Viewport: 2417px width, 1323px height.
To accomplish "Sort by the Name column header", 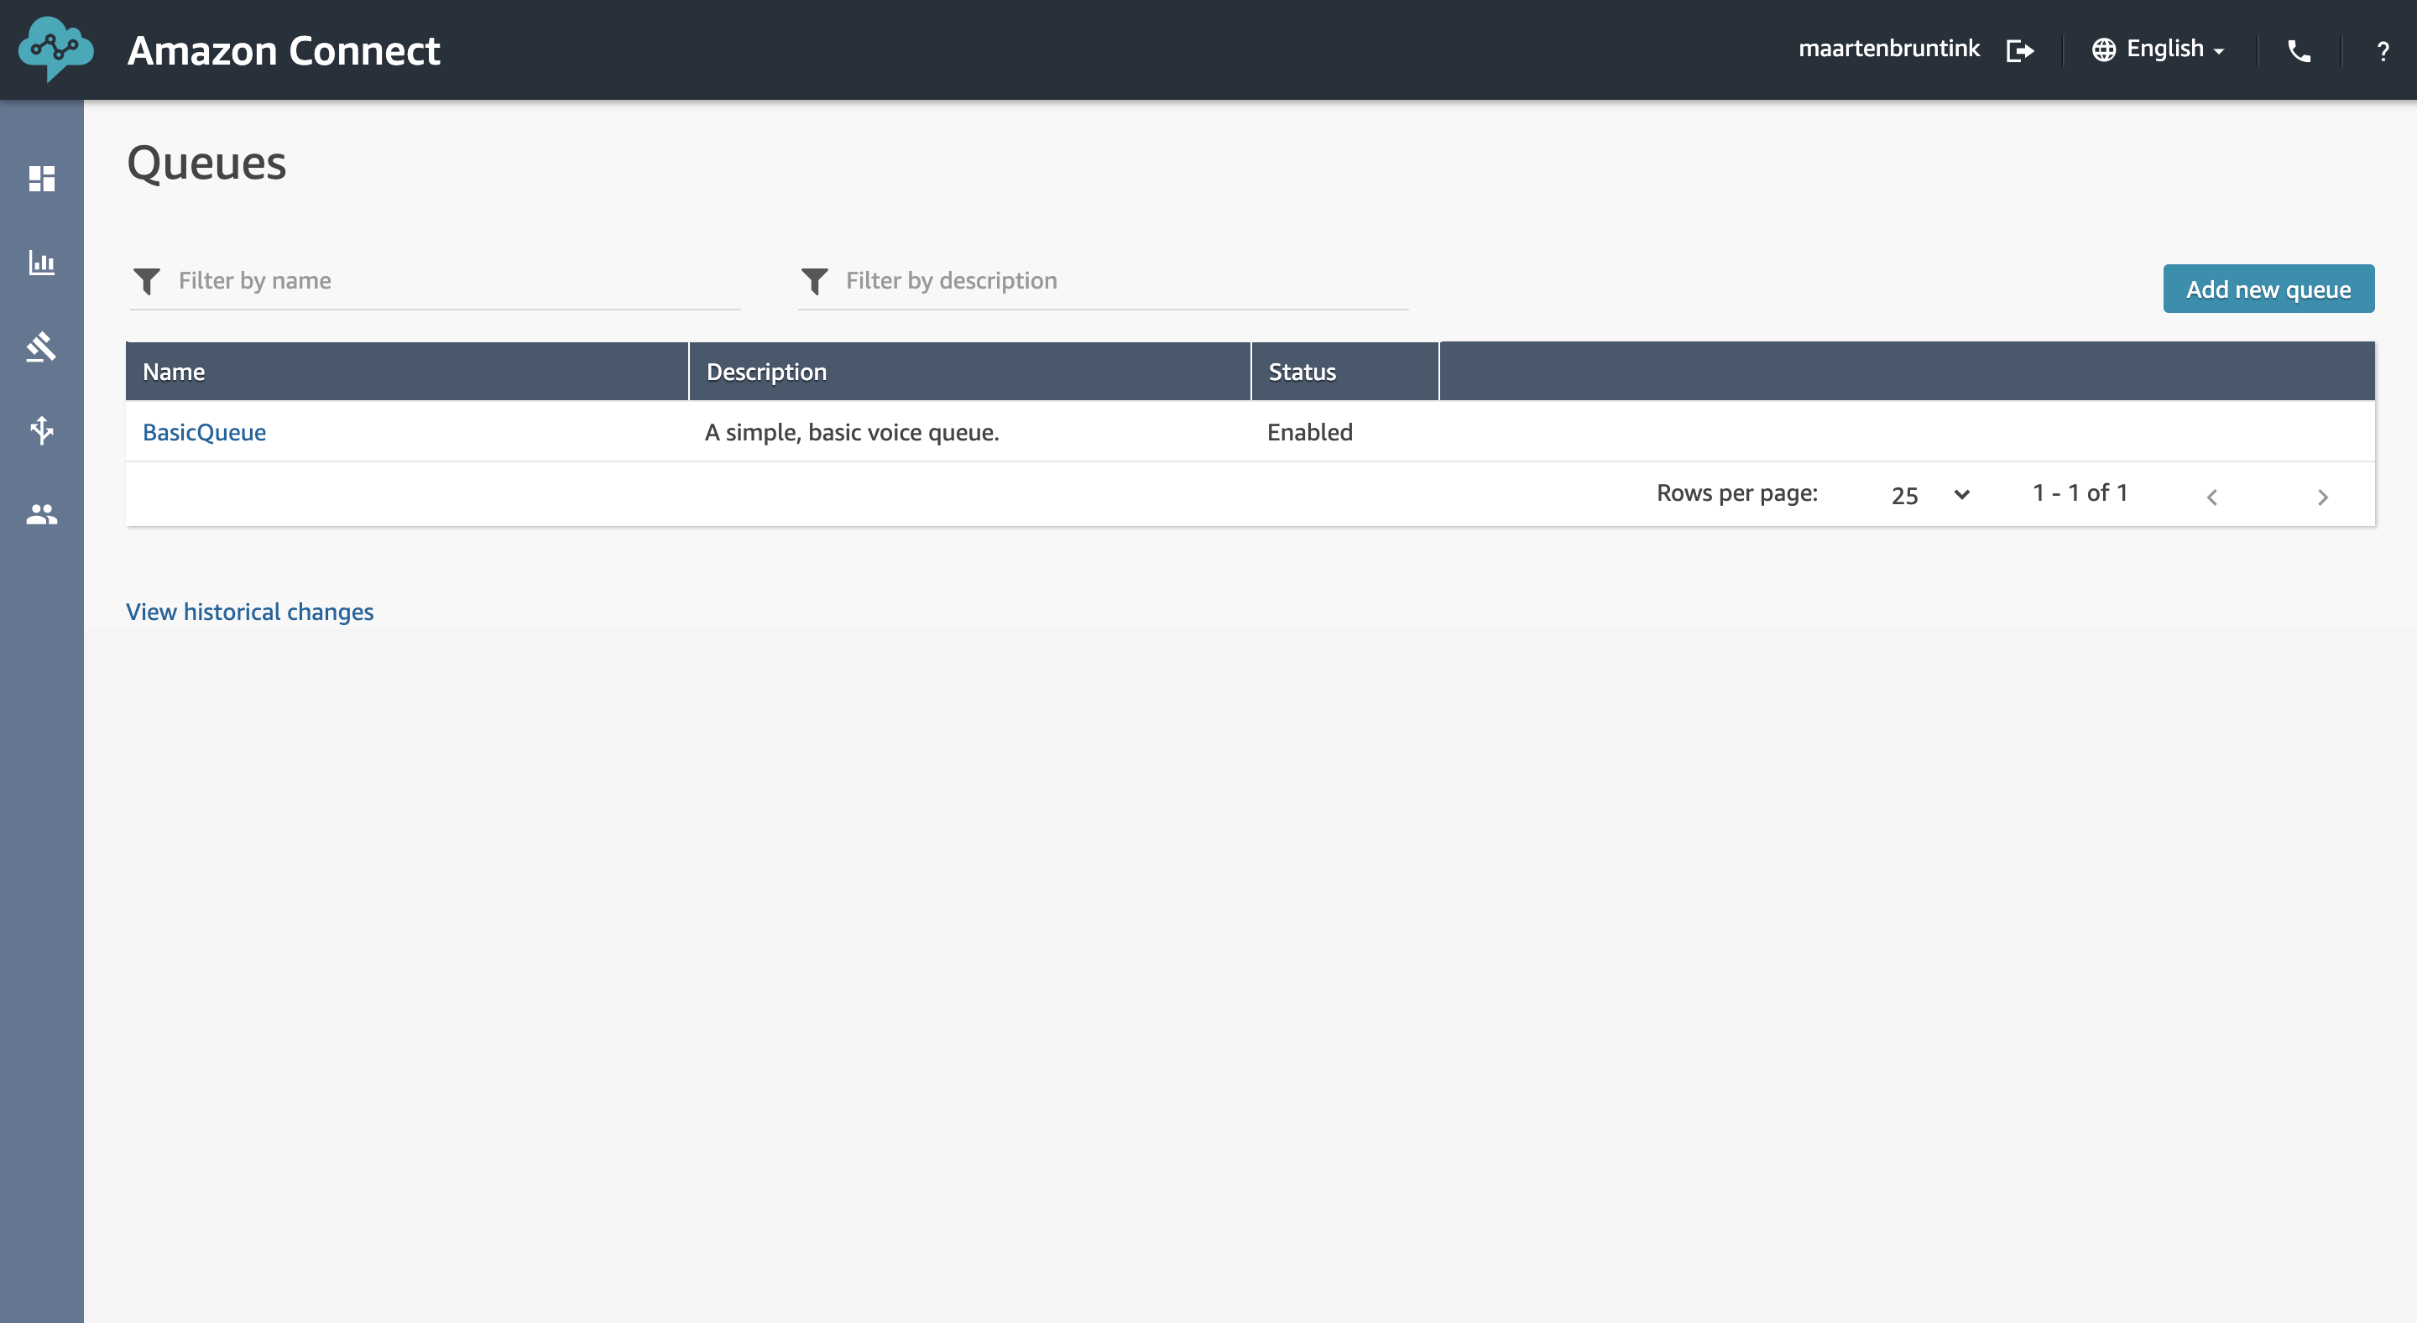I will pyautogui.click(x=407, y=372).
